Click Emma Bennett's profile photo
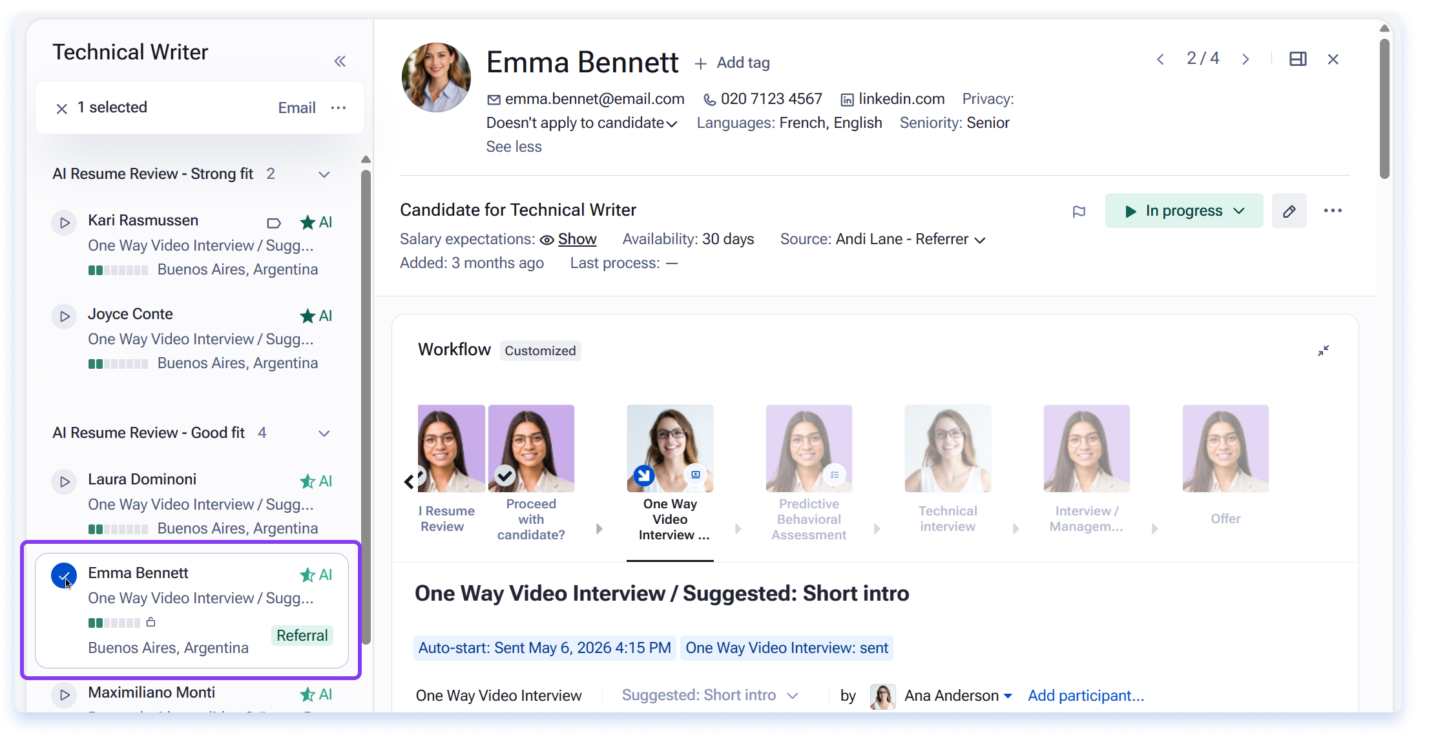This screenshot has width=1438, height=746. tap(436, 78)
